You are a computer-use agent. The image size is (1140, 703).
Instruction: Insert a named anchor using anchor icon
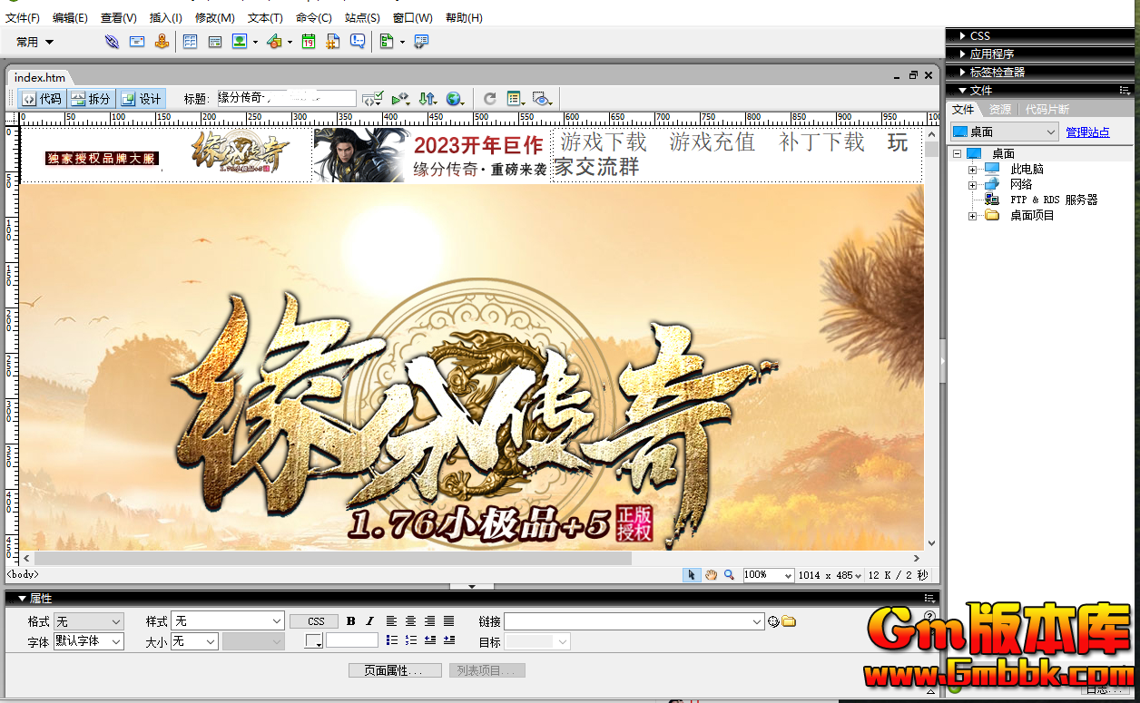(162, 42)
